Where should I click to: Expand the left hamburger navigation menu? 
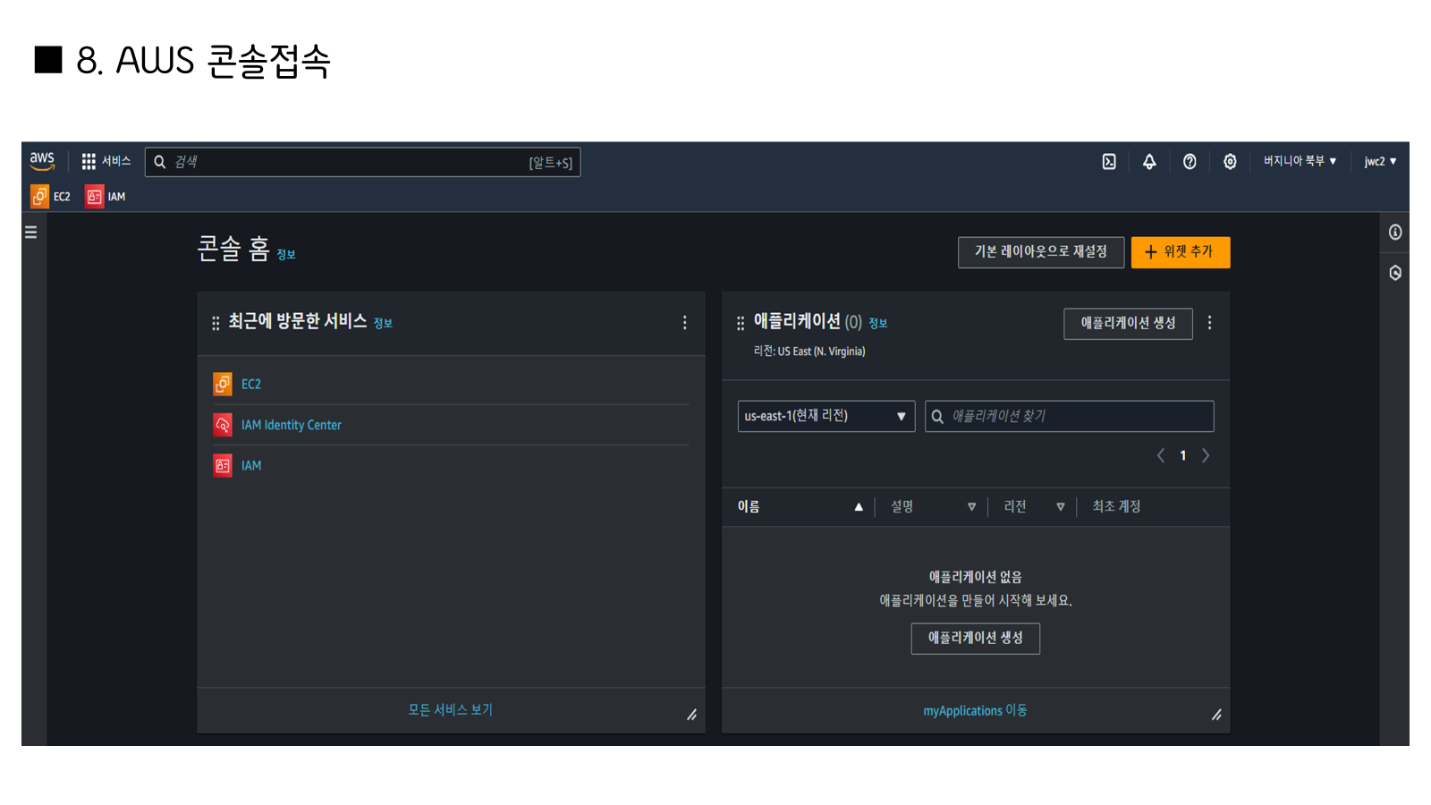click(x=30, y=233)
